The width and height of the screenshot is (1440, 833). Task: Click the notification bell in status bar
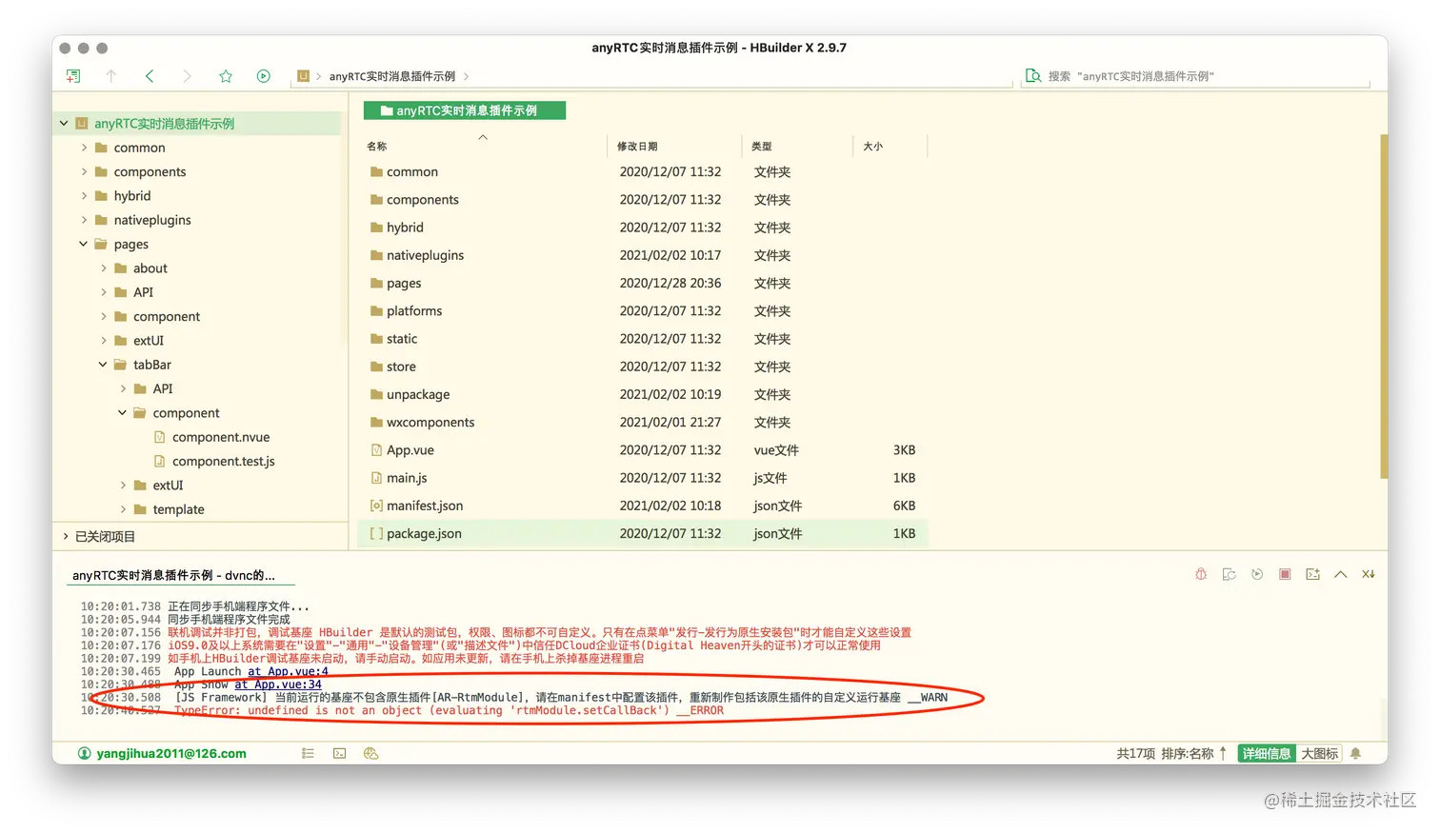(1356, 753)
